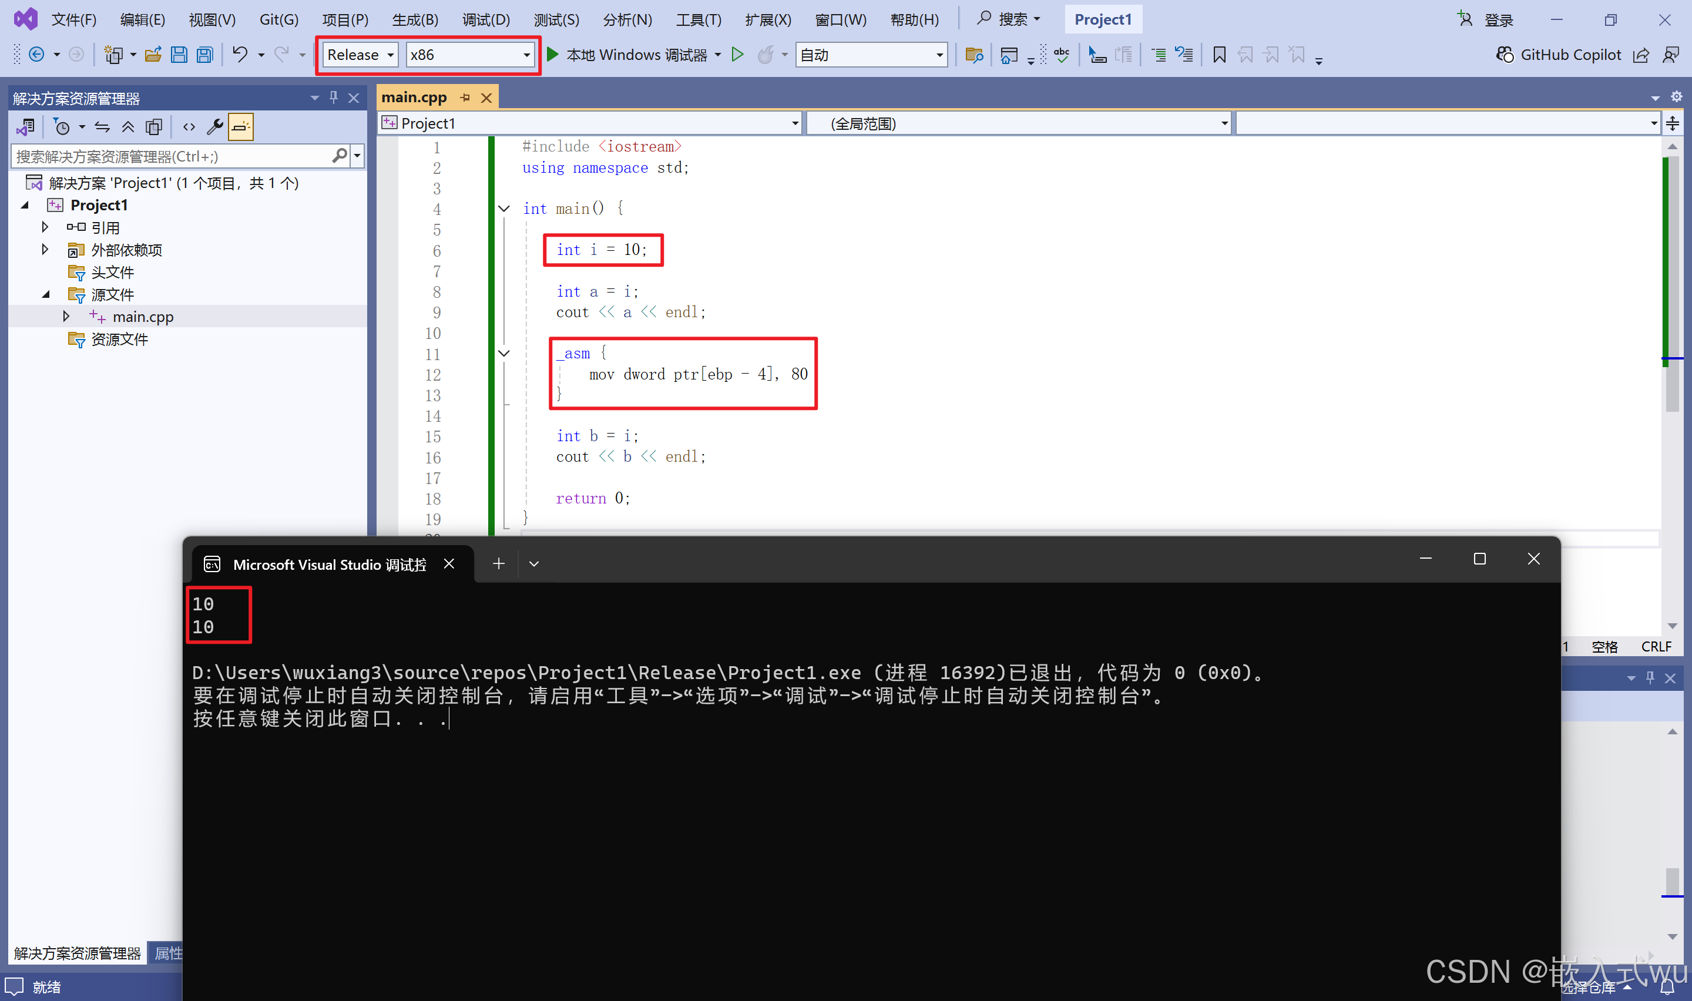Save the current file with disk icon
The height and width of the screenshot is (1001, 1692).
[179, 55]
